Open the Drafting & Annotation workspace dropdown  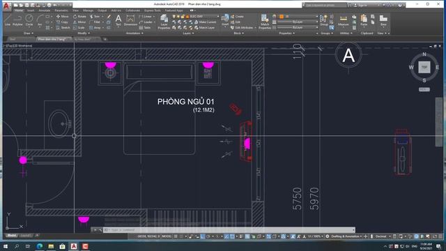(x=346, y=236)
